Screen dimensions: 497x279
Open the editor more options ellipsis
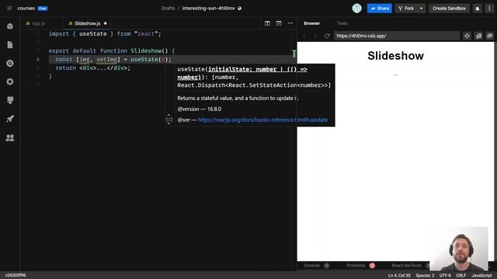point(290,23)
